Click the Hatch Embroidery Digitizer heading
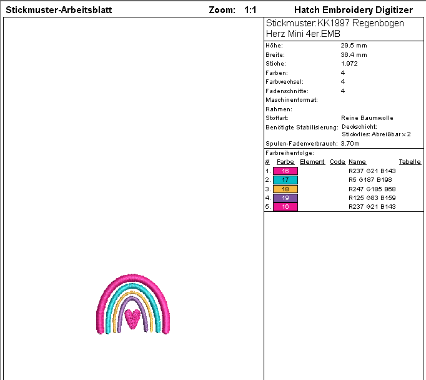The width and height of the screenshot is (426, 380). (353, 10)
